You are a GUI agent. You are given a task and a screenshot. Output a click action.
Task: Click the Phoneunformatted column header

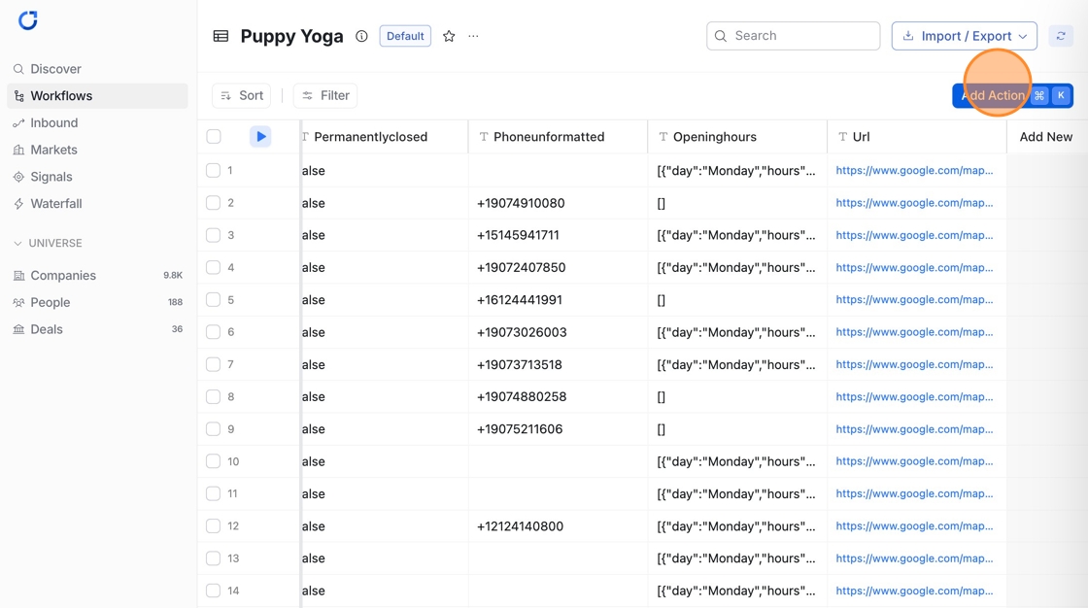(x=558, y=137)
